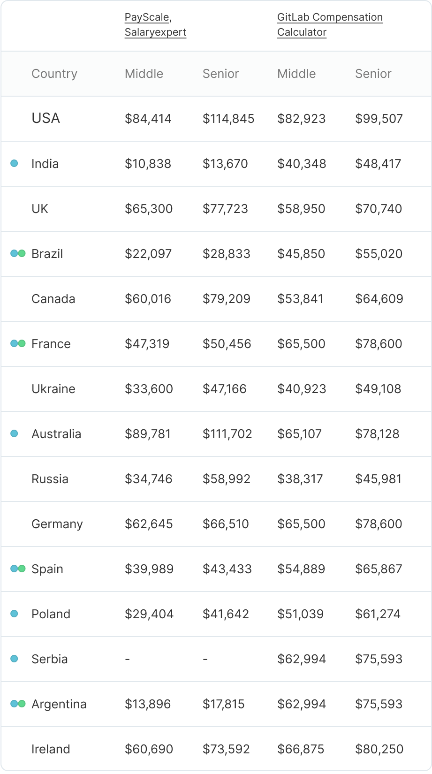
Task: Click the Ukraine country name
Action: (53, 389)
